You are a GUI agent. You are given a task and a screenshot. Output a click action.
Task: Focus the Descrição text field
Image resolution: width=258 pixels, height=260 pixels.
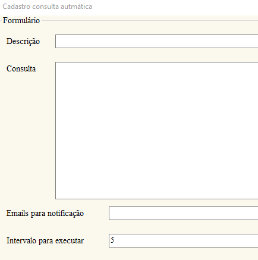click(156, 41)
